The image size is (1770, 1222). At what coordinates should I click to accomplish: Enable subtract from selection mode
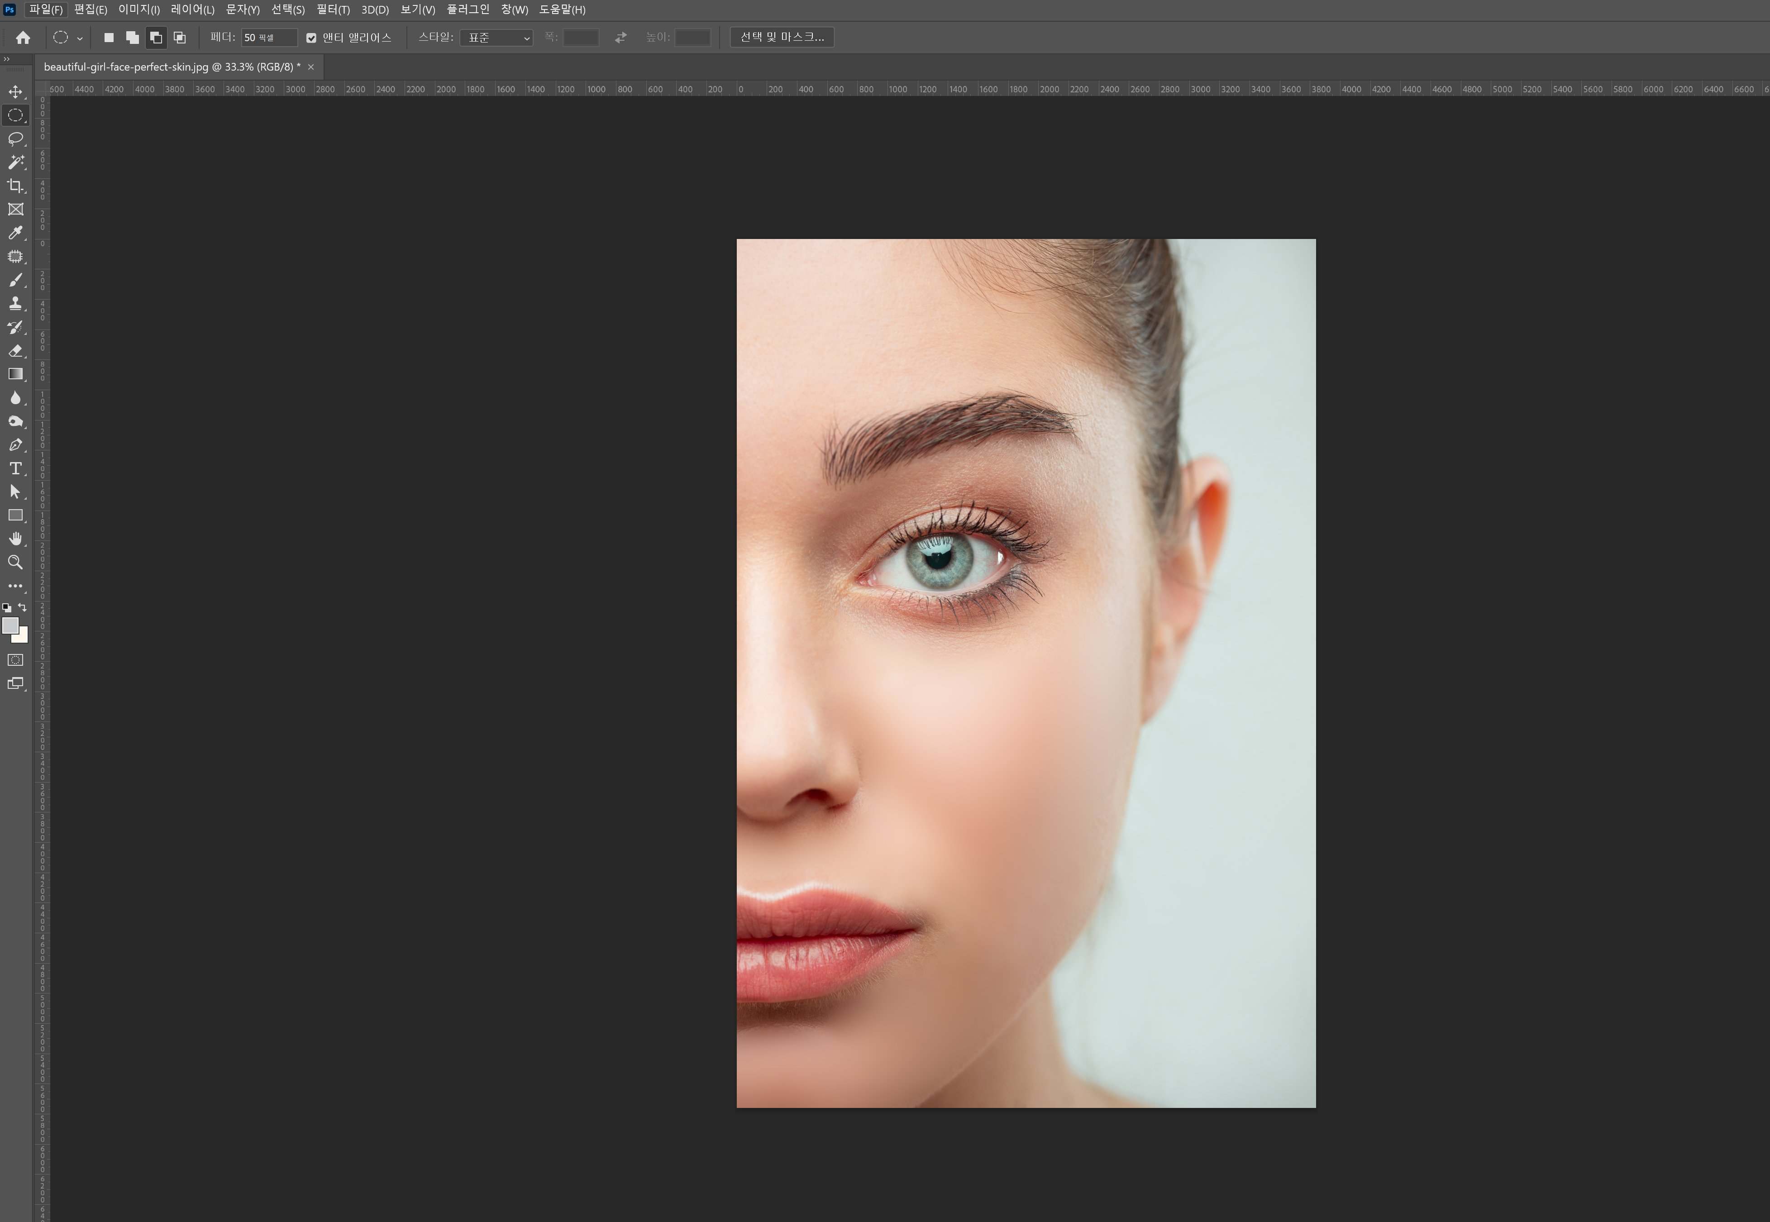tap(156, 38)
